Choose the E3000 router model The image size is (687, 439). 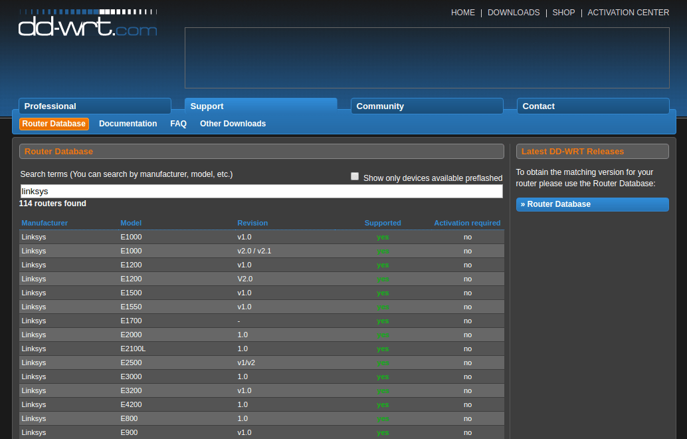[x=262, y=376]
